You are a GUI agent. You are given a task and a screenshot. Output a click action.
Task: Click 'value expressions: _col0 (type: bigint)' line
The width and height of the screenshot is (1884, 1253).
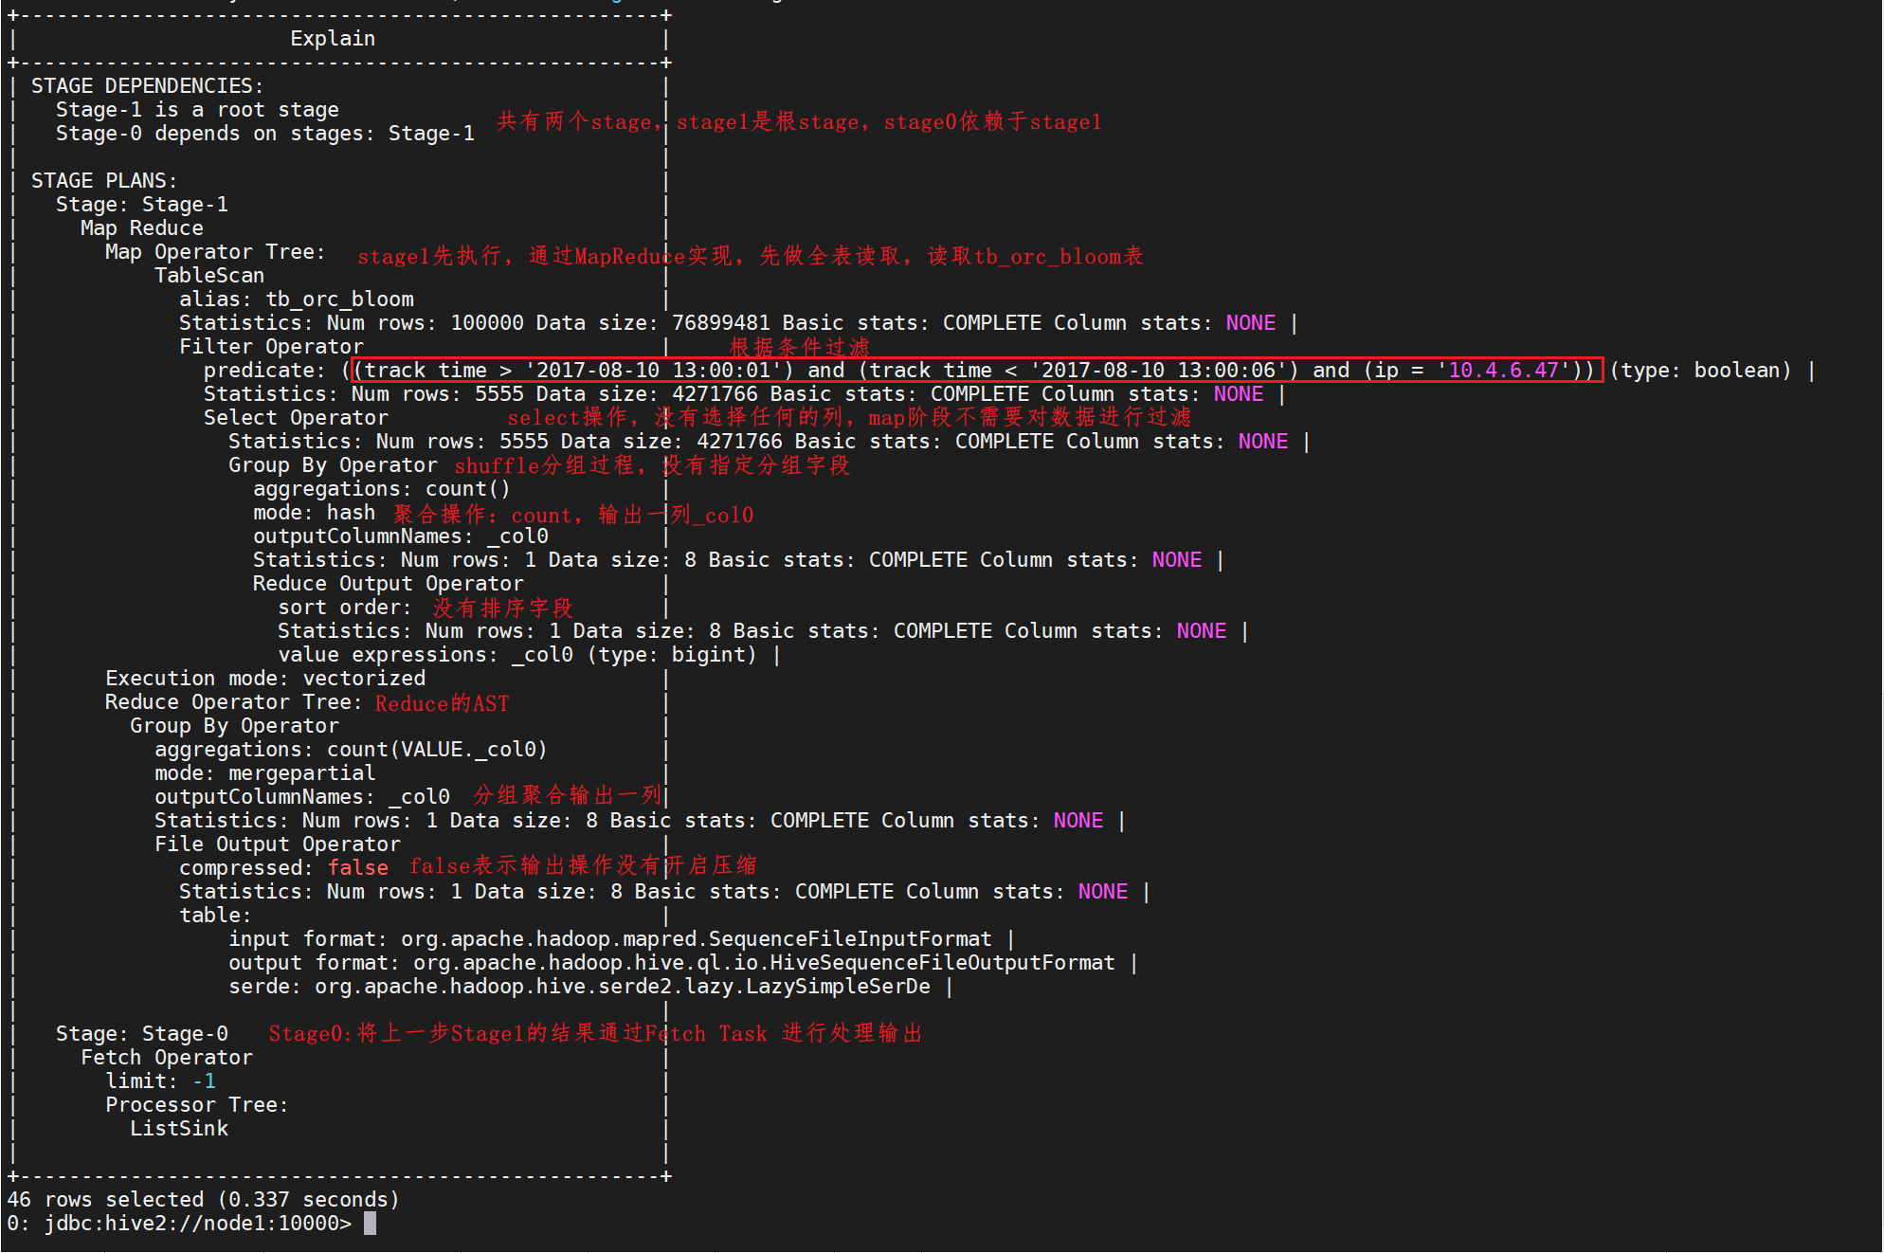click(x=517, y=655)
